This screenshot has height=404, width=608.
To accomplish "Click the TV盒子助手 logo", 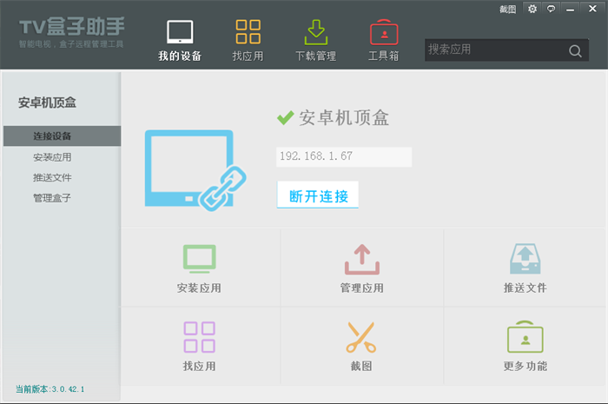I will pos(72,32).
